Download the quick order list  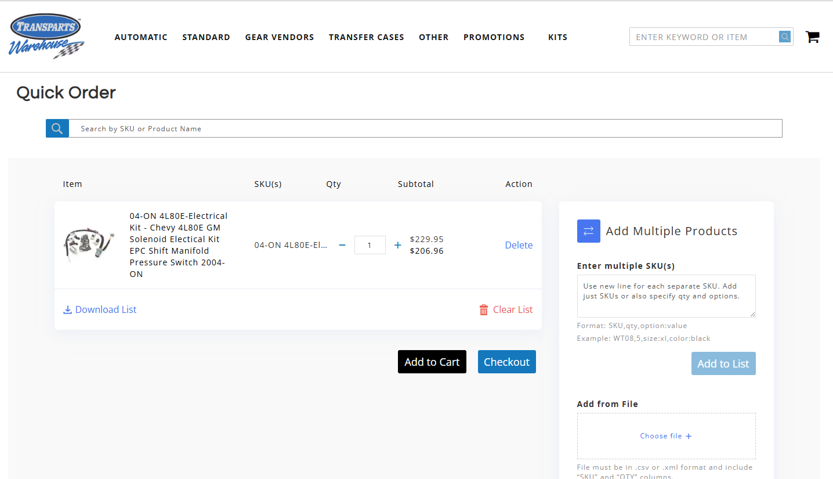coord(100,309)
